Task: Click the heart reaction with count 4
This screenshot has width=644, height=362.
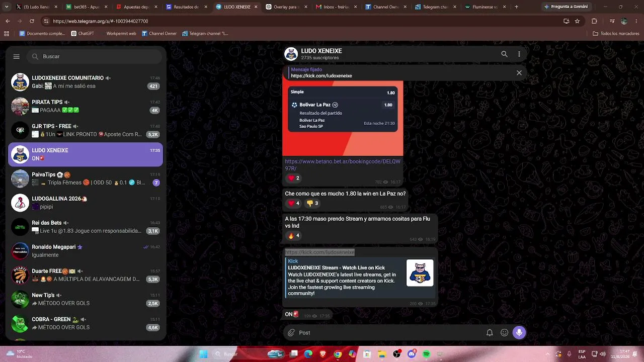Action: (x=293, y=203)
